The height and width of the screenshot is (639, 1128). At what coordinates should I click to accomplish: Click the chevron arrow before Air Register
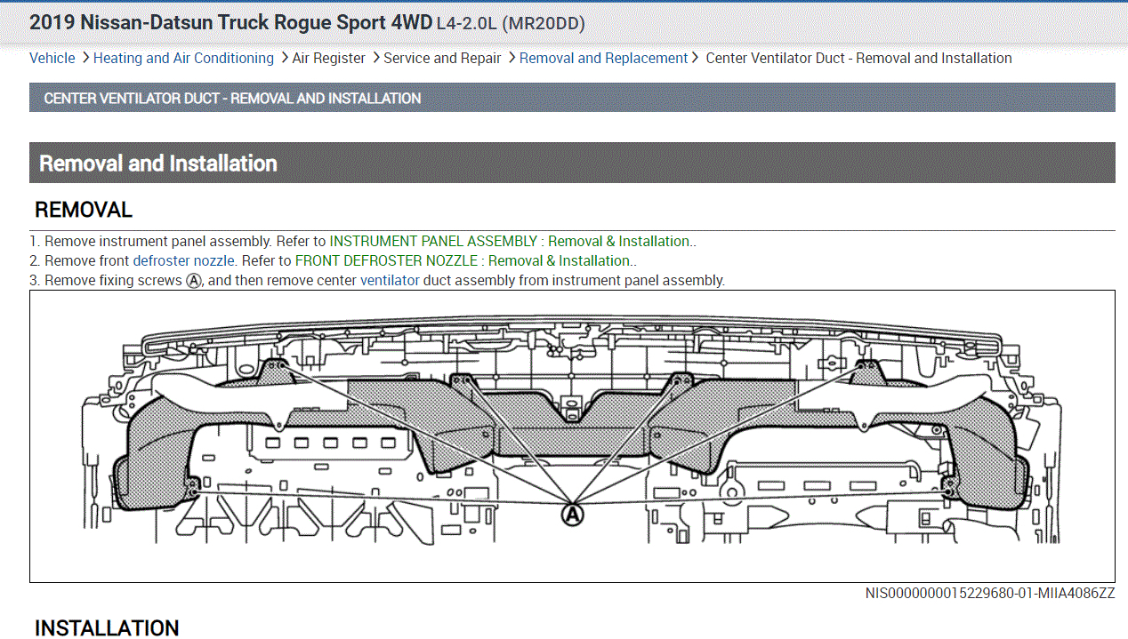point(284,58)
